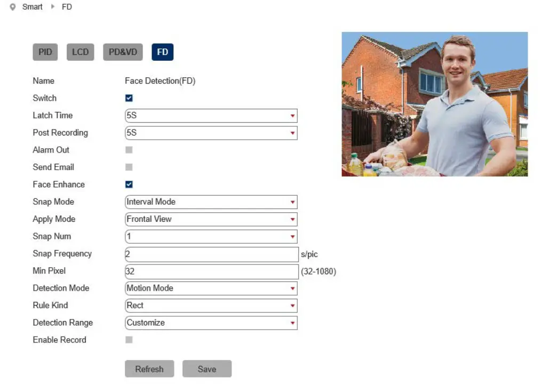Open the Detection Range dropdown

click(x=211, y=323)
